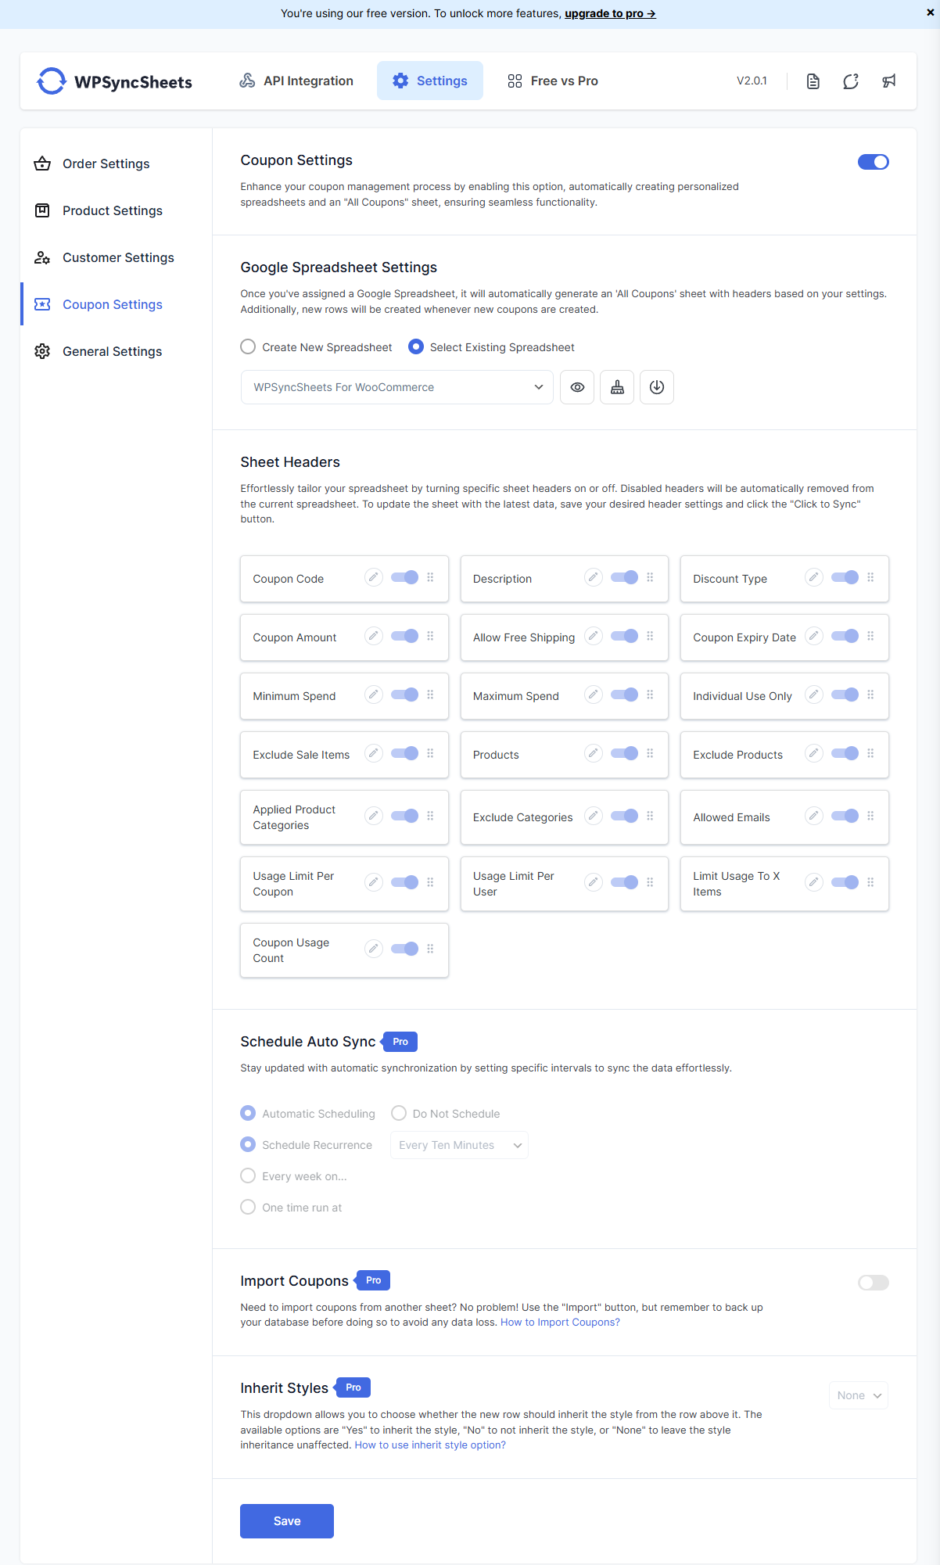Viewport: 940px width, 1565px height.
Task: Select Create New Spreadsheet radio option
Action: pyautogui.click(x=248, y=346)
